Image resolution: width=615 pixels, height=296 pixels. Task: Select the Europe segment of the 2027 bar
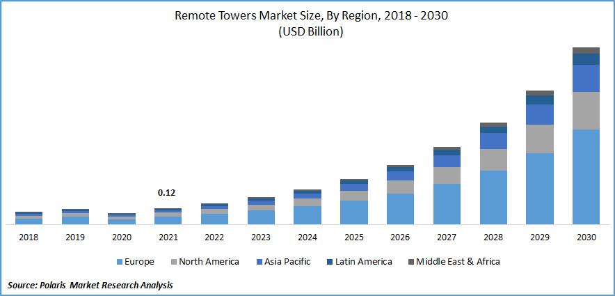(x=447, y=204)
